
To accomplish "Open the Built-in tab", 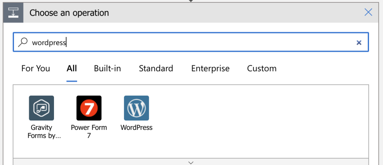I will pyautogui.click(x=108, y=69).
